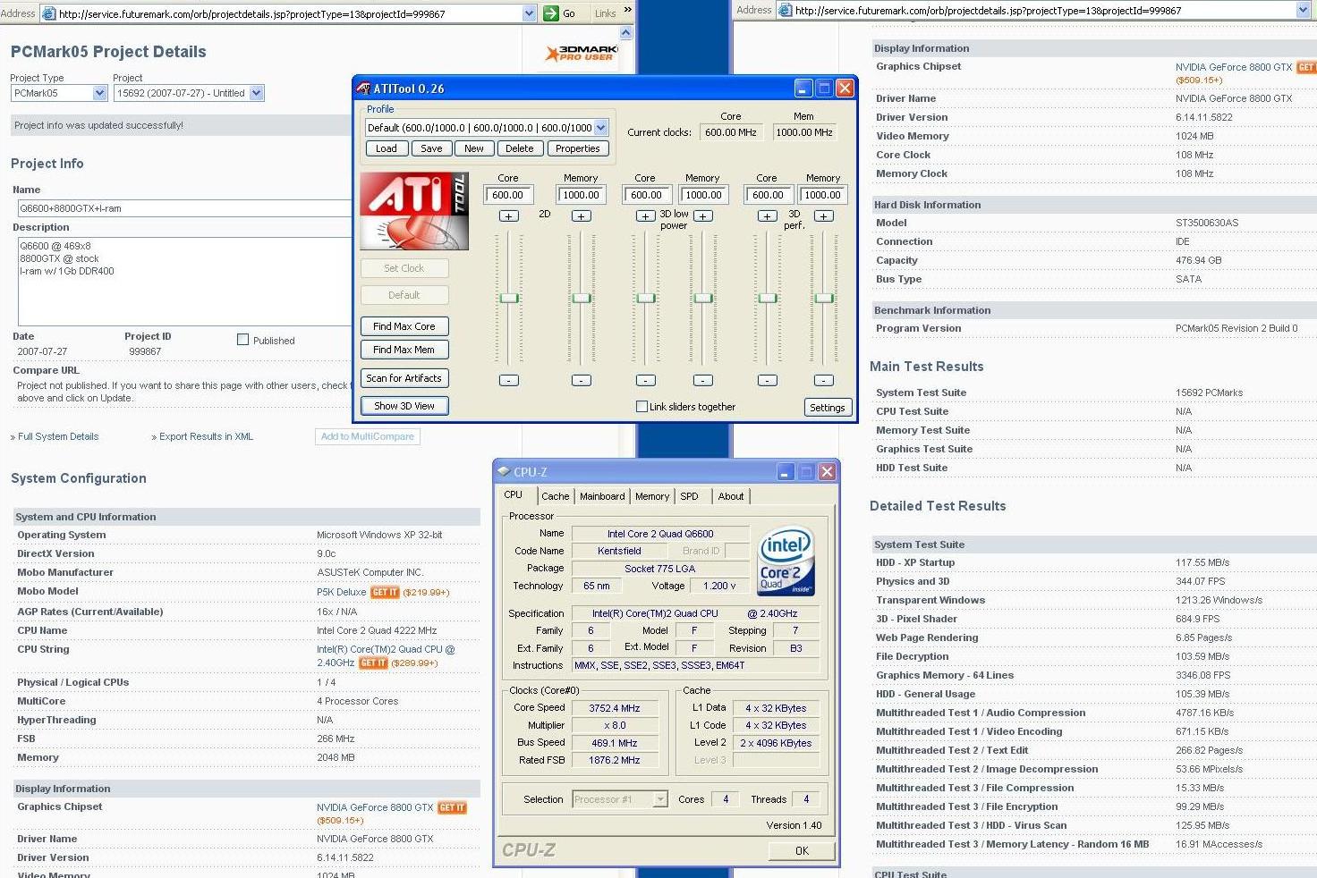Viewport: 1317px width, 878px height.
Task: Click the minus button below 2D Memory slider
Action: [x=581, y=380]
